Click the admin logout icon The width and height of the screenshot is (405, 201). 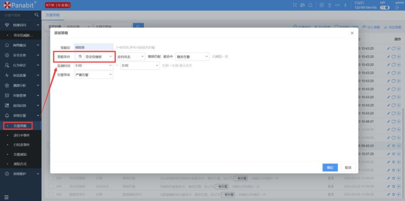[x=397, y=7]
